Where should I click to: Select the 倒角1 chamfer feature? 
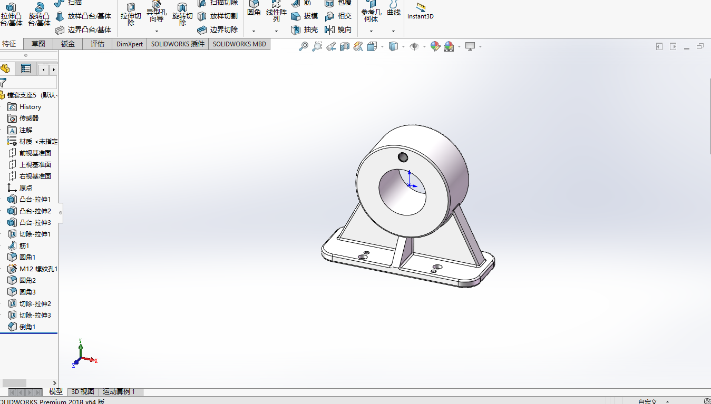22,327
